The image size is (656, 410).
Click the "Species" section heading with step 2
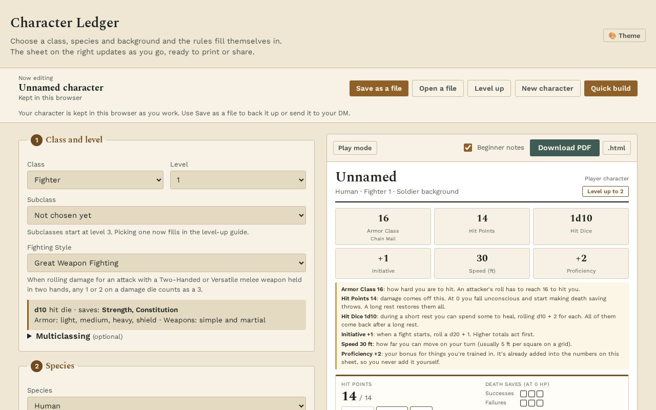pos(60,366)
